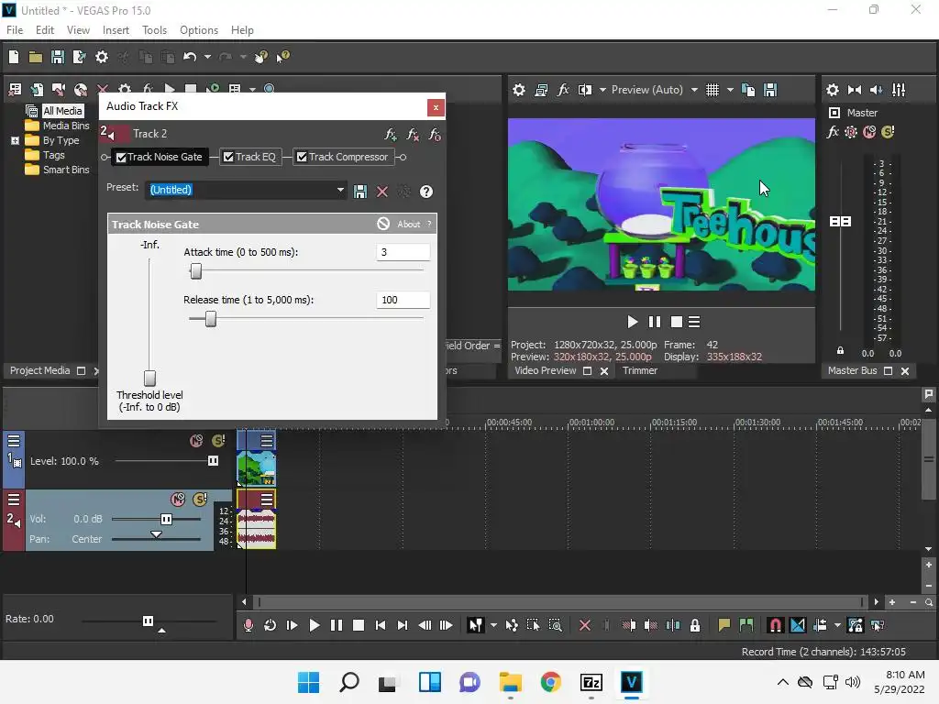Image resolution: width=939 pixels, height=704 pixels.
Task: Click the Record microphone icon in transport
Action: (248, 625)
